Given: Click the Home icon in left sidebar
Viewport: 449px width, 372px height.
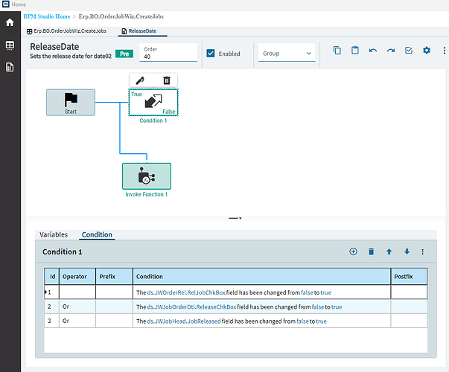Looking at the screenshot, I should point(10,22).
